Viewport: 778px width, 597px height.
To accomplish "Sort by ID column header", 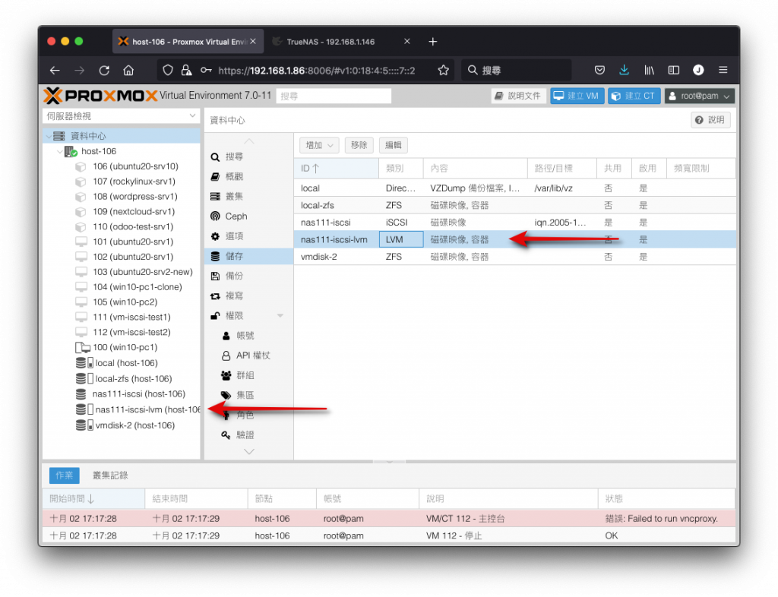I will coord(337,168).
